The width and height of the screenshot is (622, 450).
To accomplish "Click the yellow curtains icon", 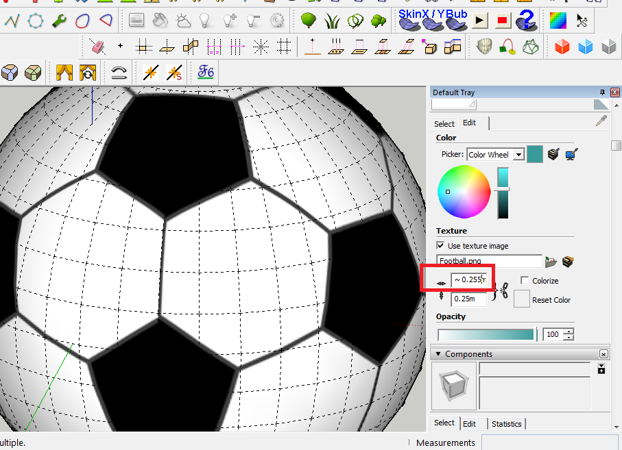I will point(64,73).
